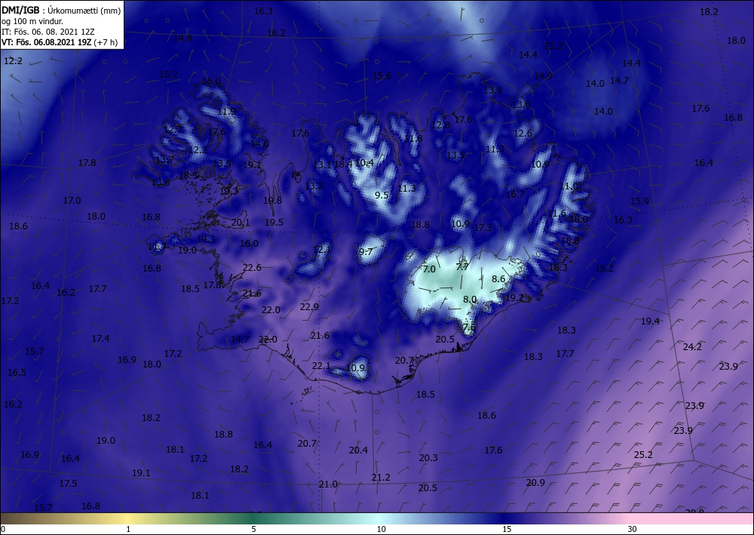This screenshot has height=535, width=754.
Task: Click the map value 21.2
Action: pos(381,478)
